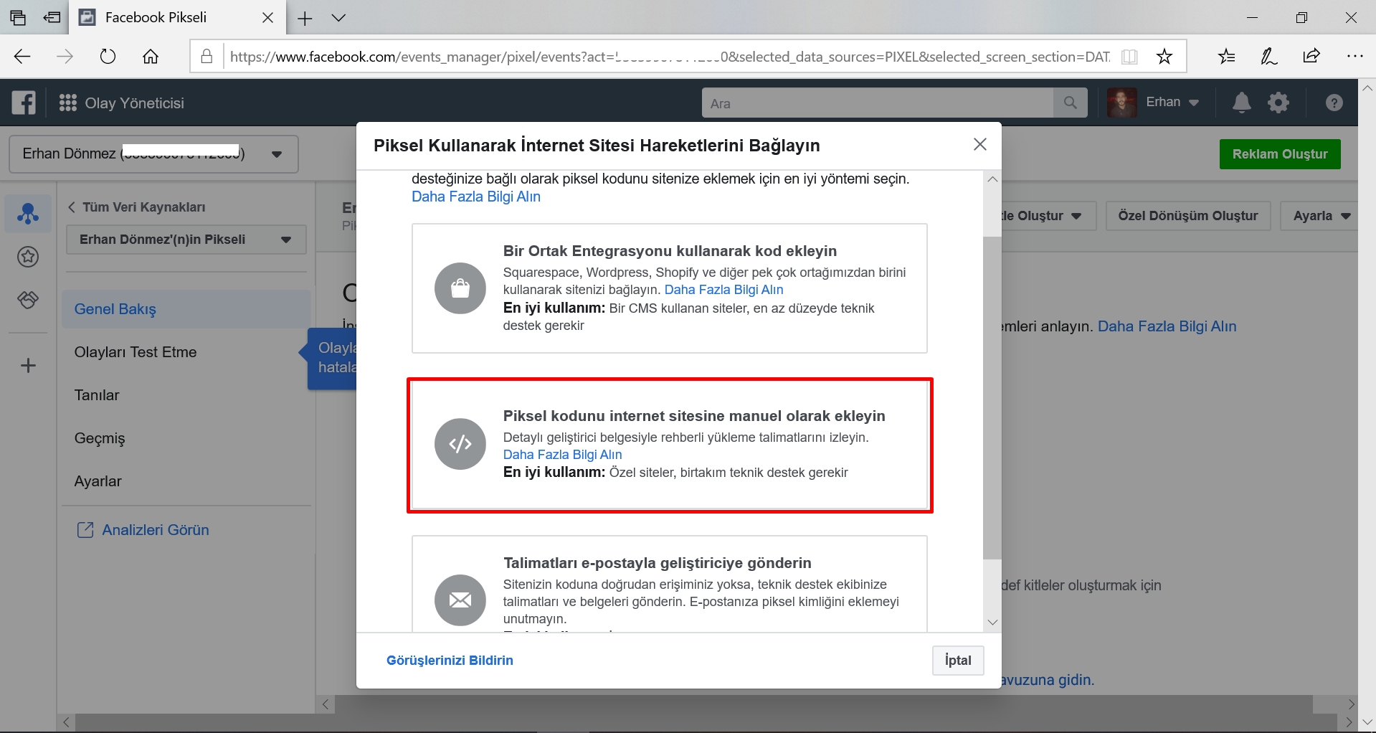The image size is (1376, 733).
Task: Choose Piksel kodunu manuel olarak ekleyin option
Action: (x=670, y=445)
